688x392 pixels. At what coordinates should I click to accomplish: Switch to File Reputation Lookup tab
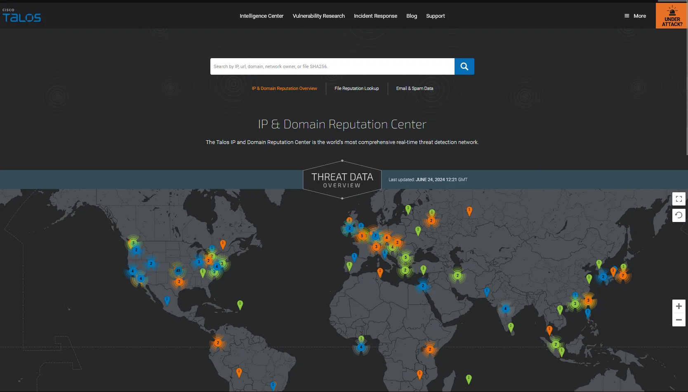356,88
